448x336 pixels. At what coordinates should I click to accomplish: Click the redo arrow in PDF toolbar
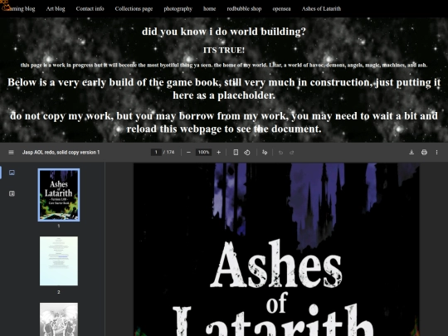(292, 153)
